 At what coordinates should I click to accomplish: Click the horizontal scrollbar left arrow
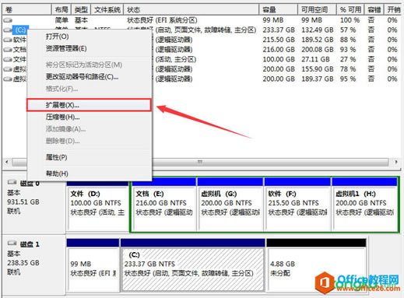(7, 162)
